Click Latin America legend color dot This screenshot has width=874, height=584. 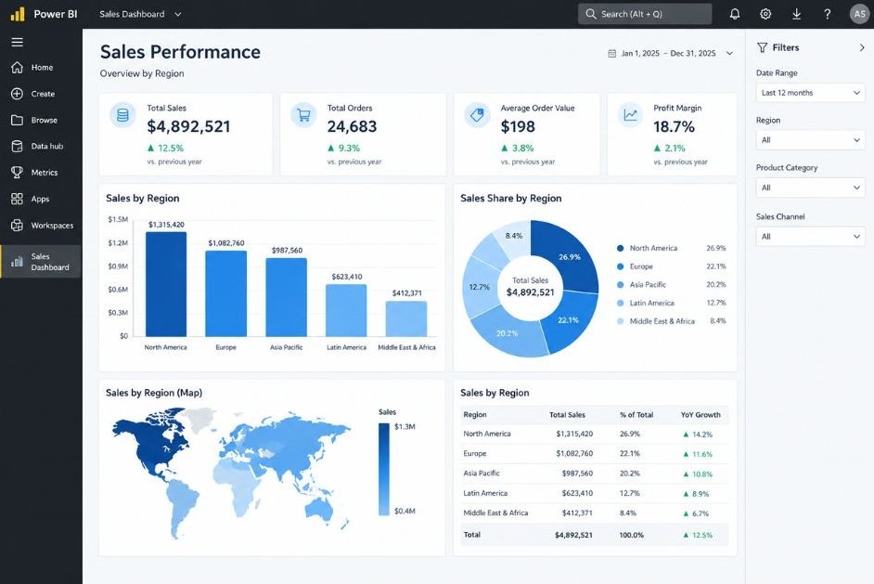(x=621, y=303)
